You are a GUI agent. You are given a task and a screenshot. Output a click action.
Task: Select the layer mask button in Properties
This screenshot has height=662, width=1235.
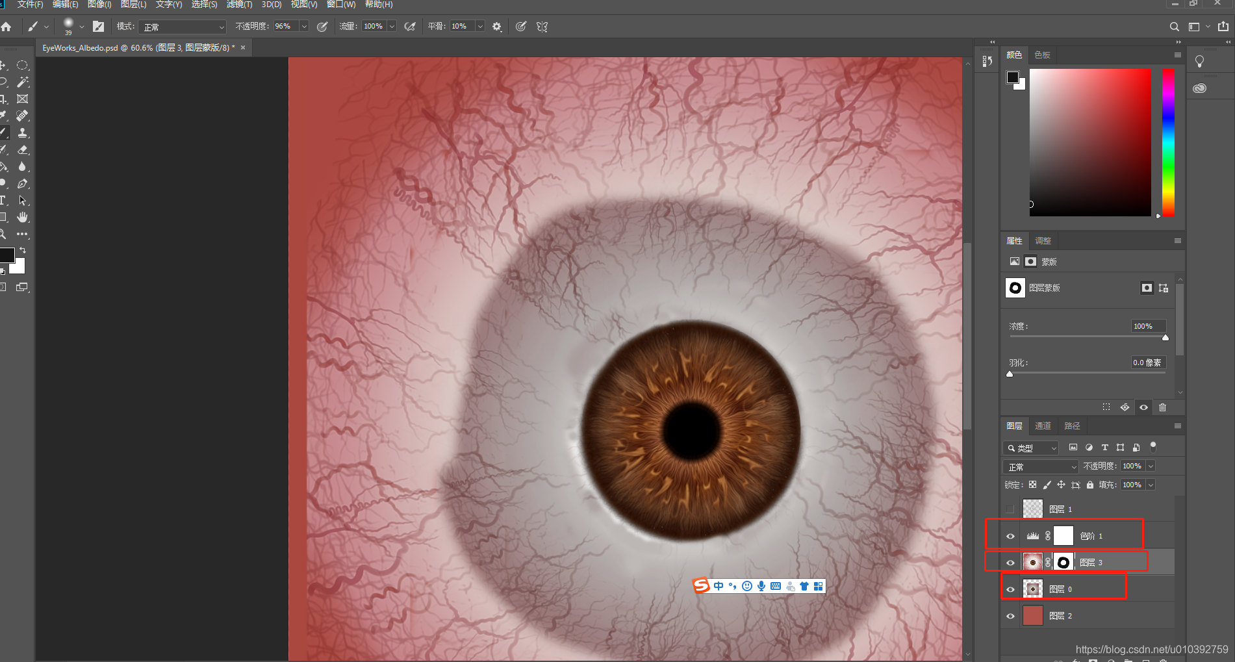pyautogui.click(x=1147, y=288)
